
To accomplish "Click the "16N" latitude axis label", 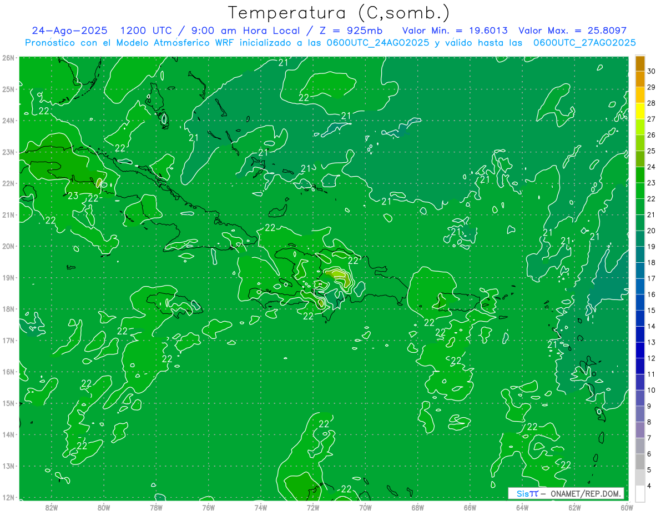I will point(8,372).
